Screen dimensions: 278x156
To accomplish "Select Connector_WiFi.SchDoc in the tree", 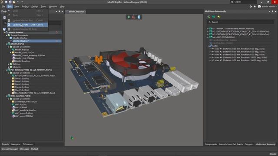I will pos(26,102).
